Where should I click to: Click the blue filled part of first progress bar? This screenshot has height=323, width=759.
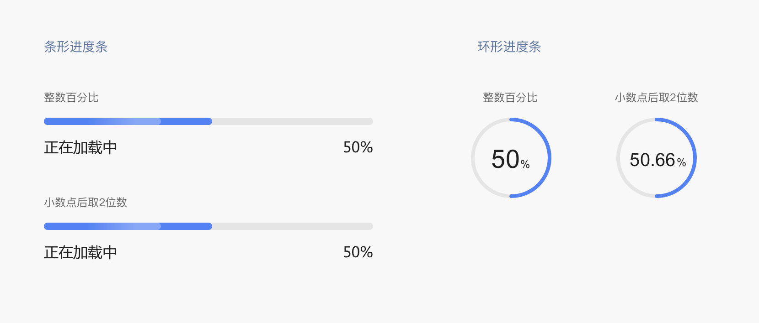point(128,121)
